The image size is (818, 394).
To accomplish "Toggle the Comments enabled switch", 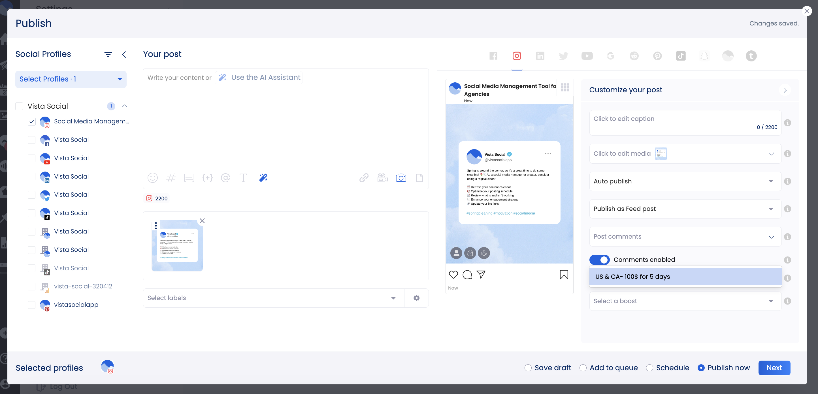I will click(x=599, y=260).
